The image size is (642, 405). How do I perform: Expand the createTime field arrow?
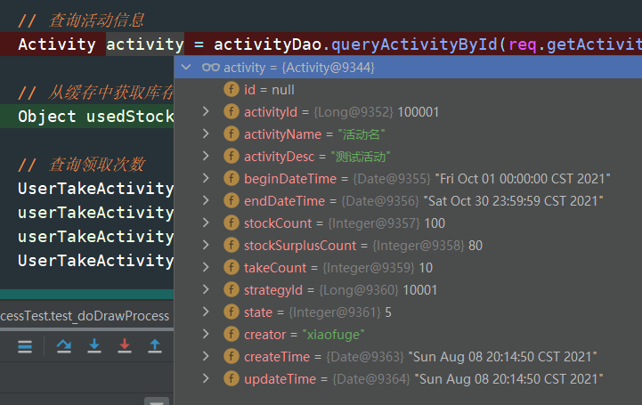207,356
